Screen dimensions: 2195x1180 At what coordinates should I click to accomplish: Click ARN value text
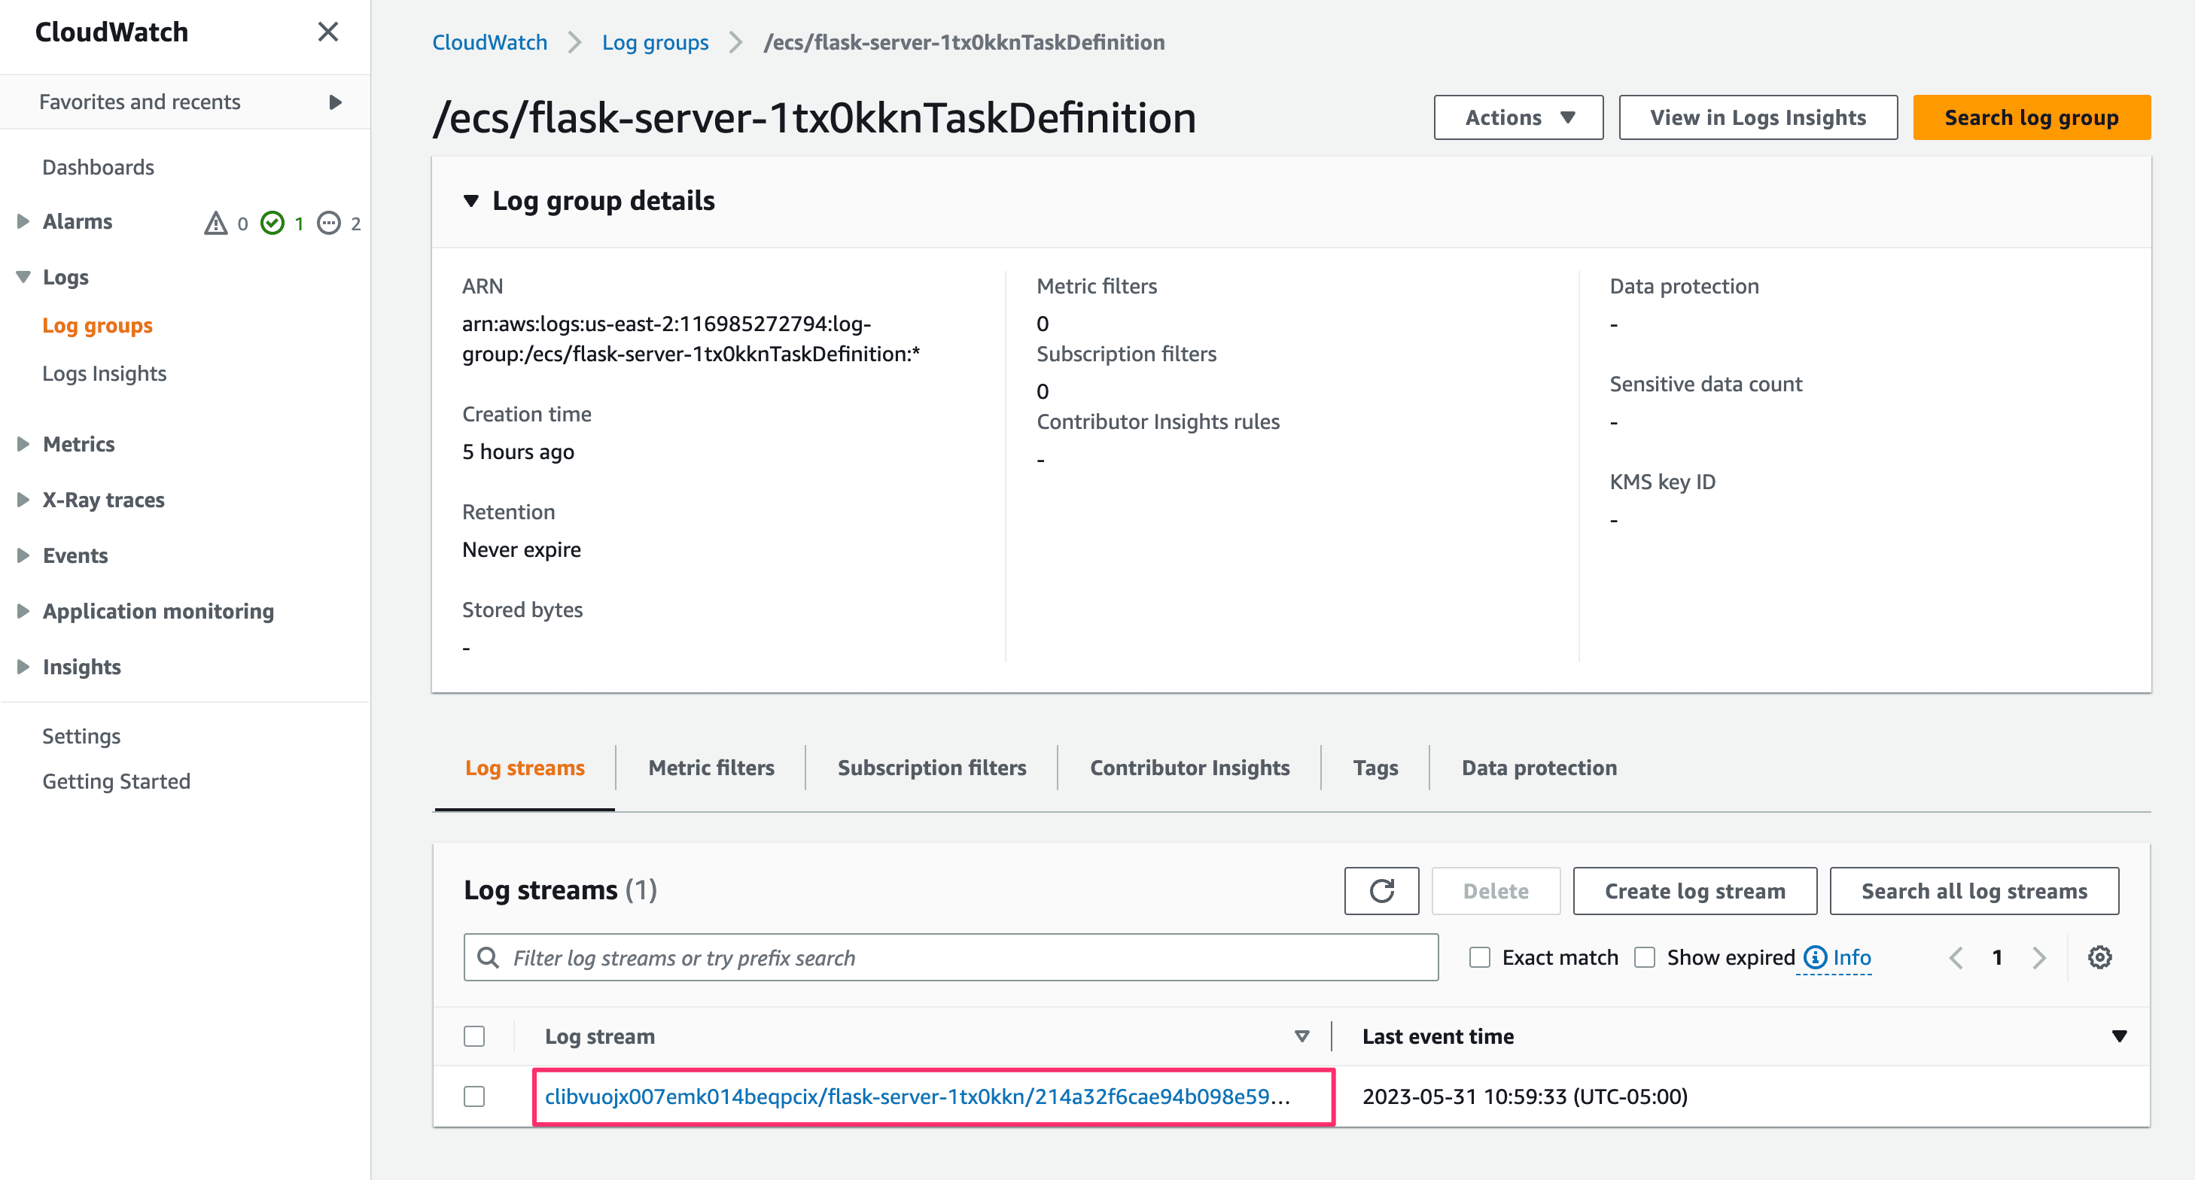coord(691,339)
